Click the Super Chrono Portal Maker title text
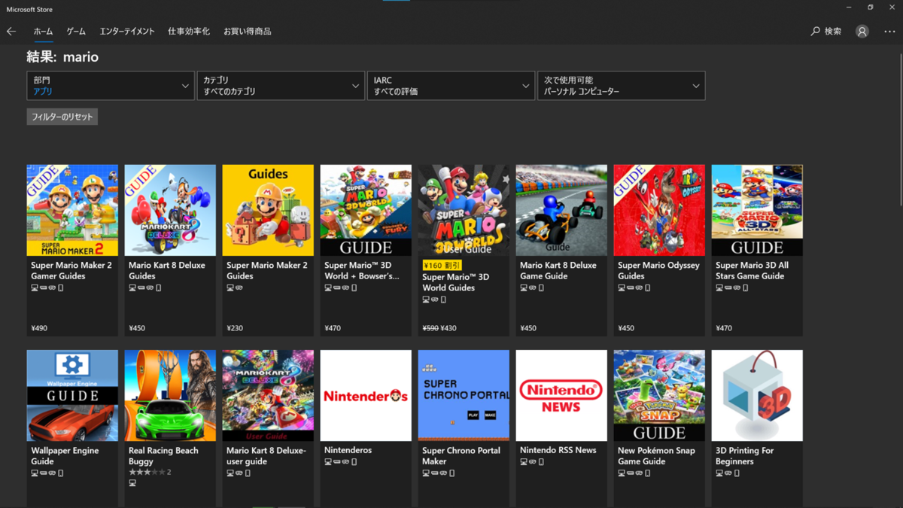The image size is (903, 508). 461,456
